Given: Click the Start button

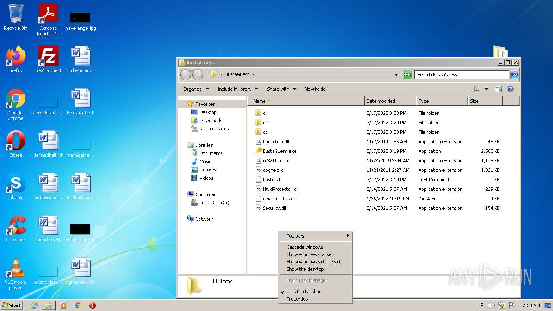Looking at the screenshot, I should pyautogui.click(x=12, y=305).
